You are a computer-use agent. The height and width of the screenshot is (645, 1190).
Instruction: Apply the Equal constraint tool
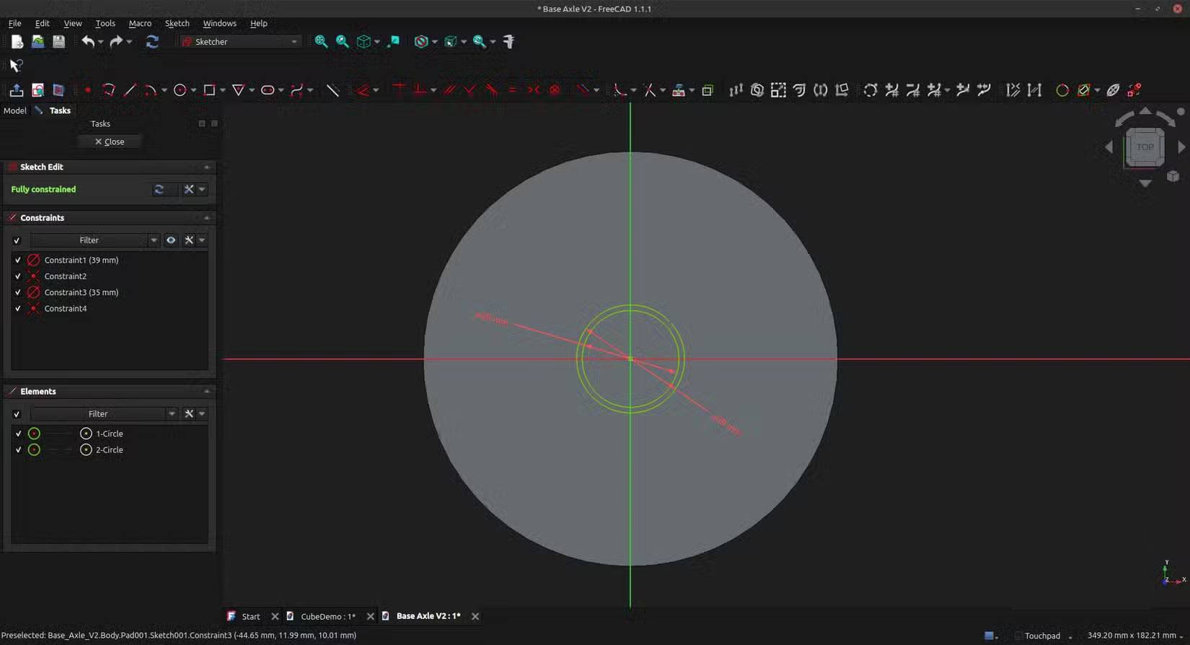tap(512, 90)
